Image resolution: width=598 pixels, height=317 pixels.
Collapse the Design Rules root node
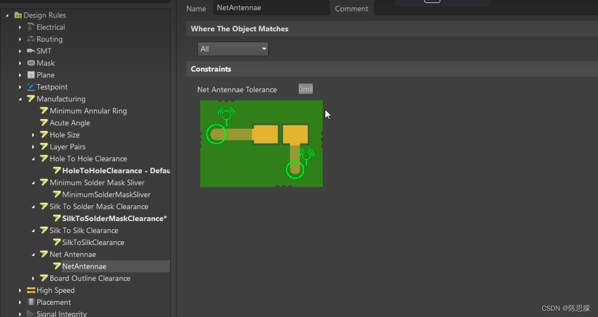coord(7,15)
